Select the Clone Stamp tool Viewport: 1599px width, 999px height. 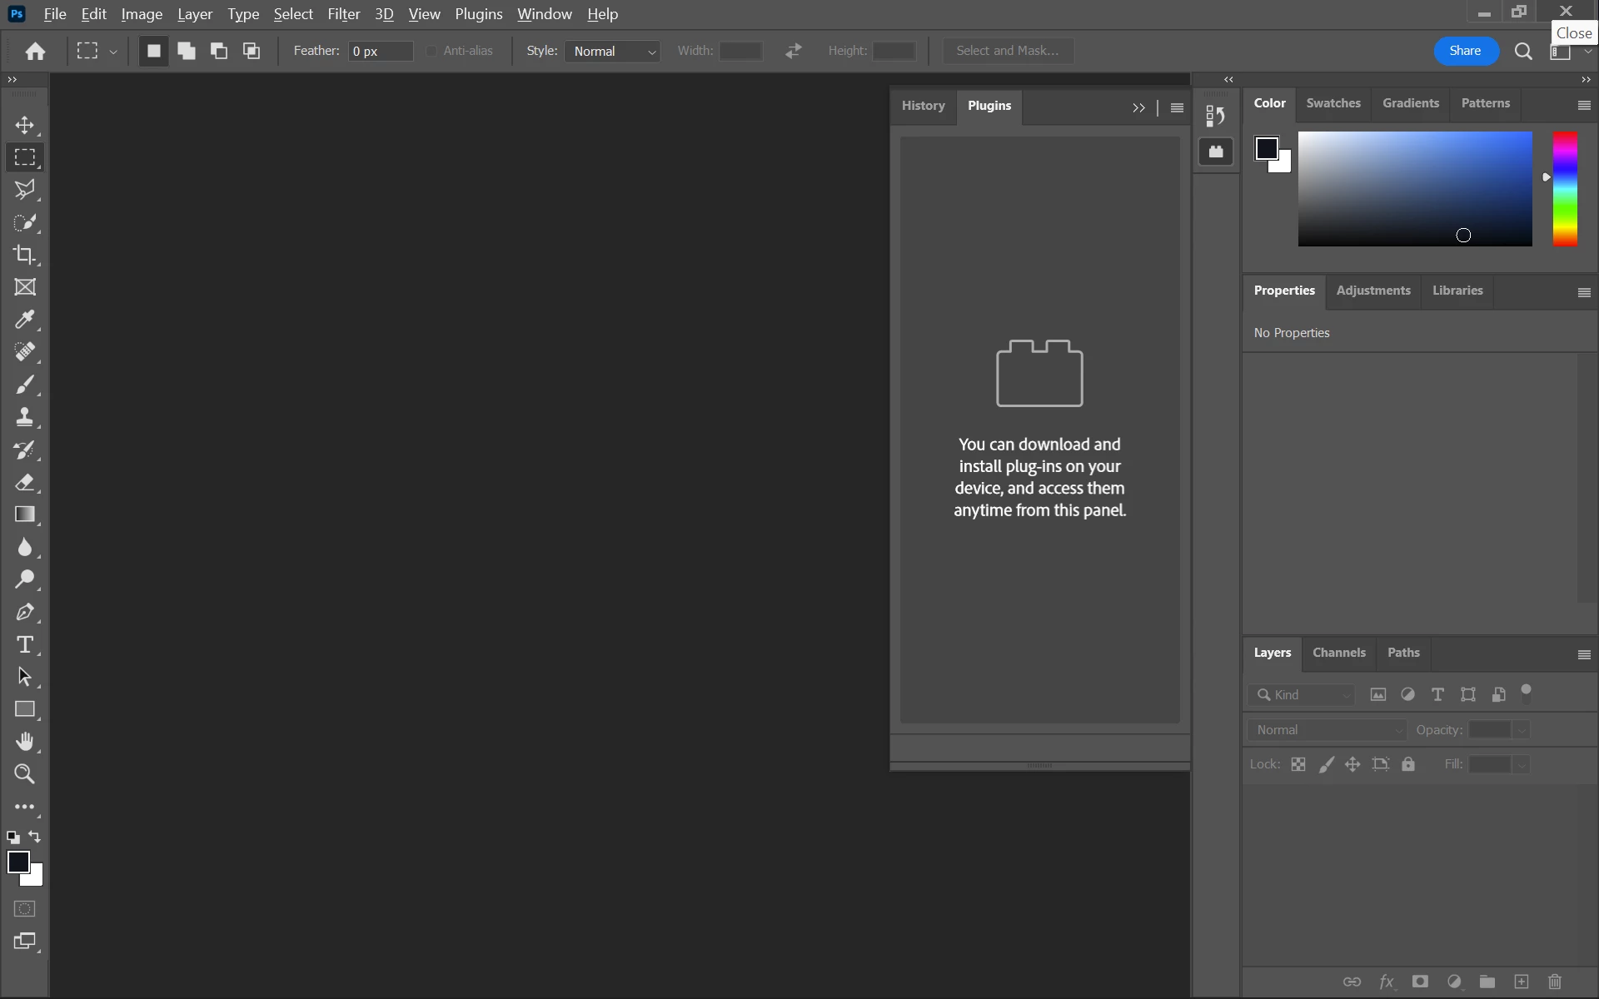pyautogui.click(x=25, y=417)
